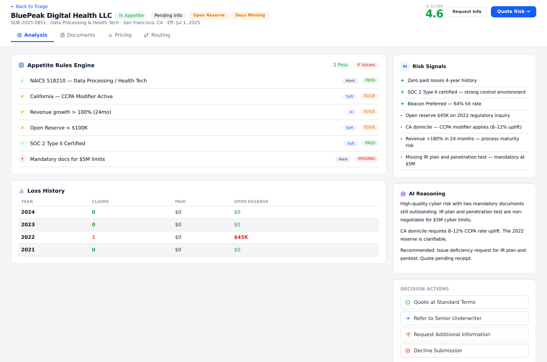547x362 pixels.
Task: Select the 2021 loss history row year
Action: (x=28, y=250)
